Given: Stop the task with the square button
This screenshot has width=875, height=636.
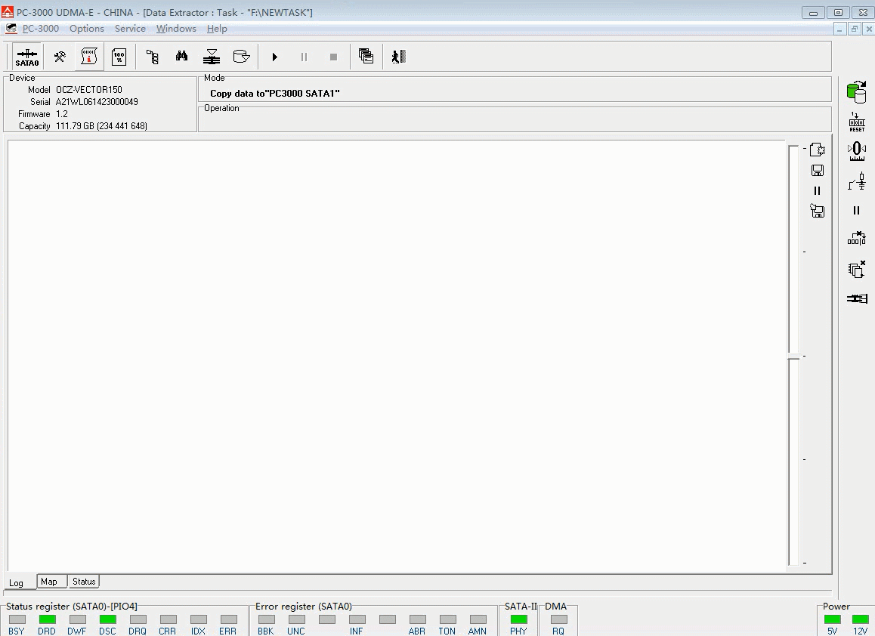Looking at the screenshot, I should (x=334, y=57).
